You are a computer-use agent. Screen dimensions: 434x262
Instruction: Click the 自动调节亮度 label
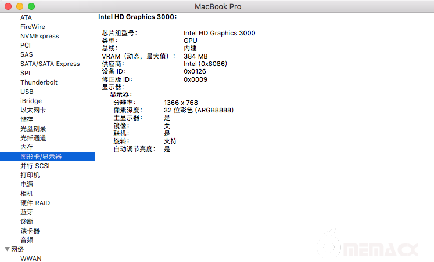(134, 149)
